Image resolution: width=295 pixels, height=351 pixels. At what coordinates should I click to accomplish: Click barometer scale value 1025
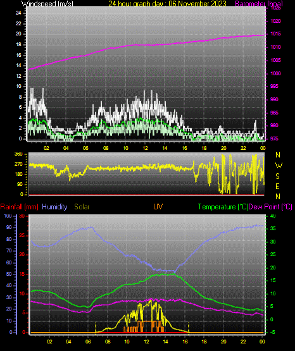tap(275, 8)
